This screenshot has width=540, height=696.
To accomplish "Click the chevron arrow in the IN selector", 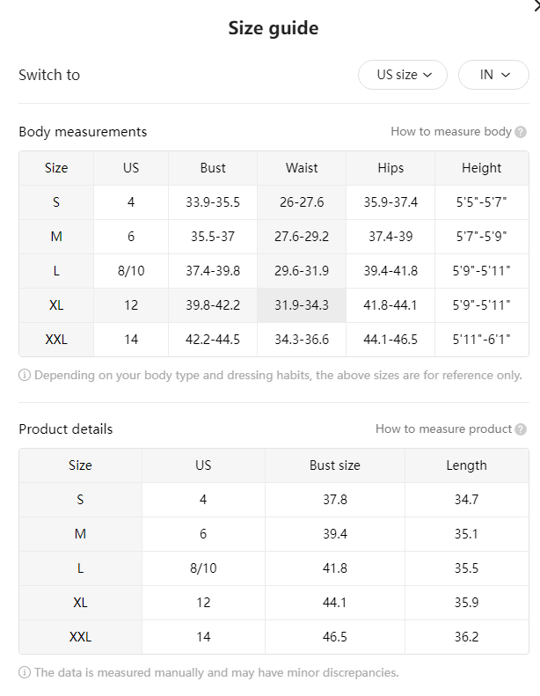I will [506, 75].
